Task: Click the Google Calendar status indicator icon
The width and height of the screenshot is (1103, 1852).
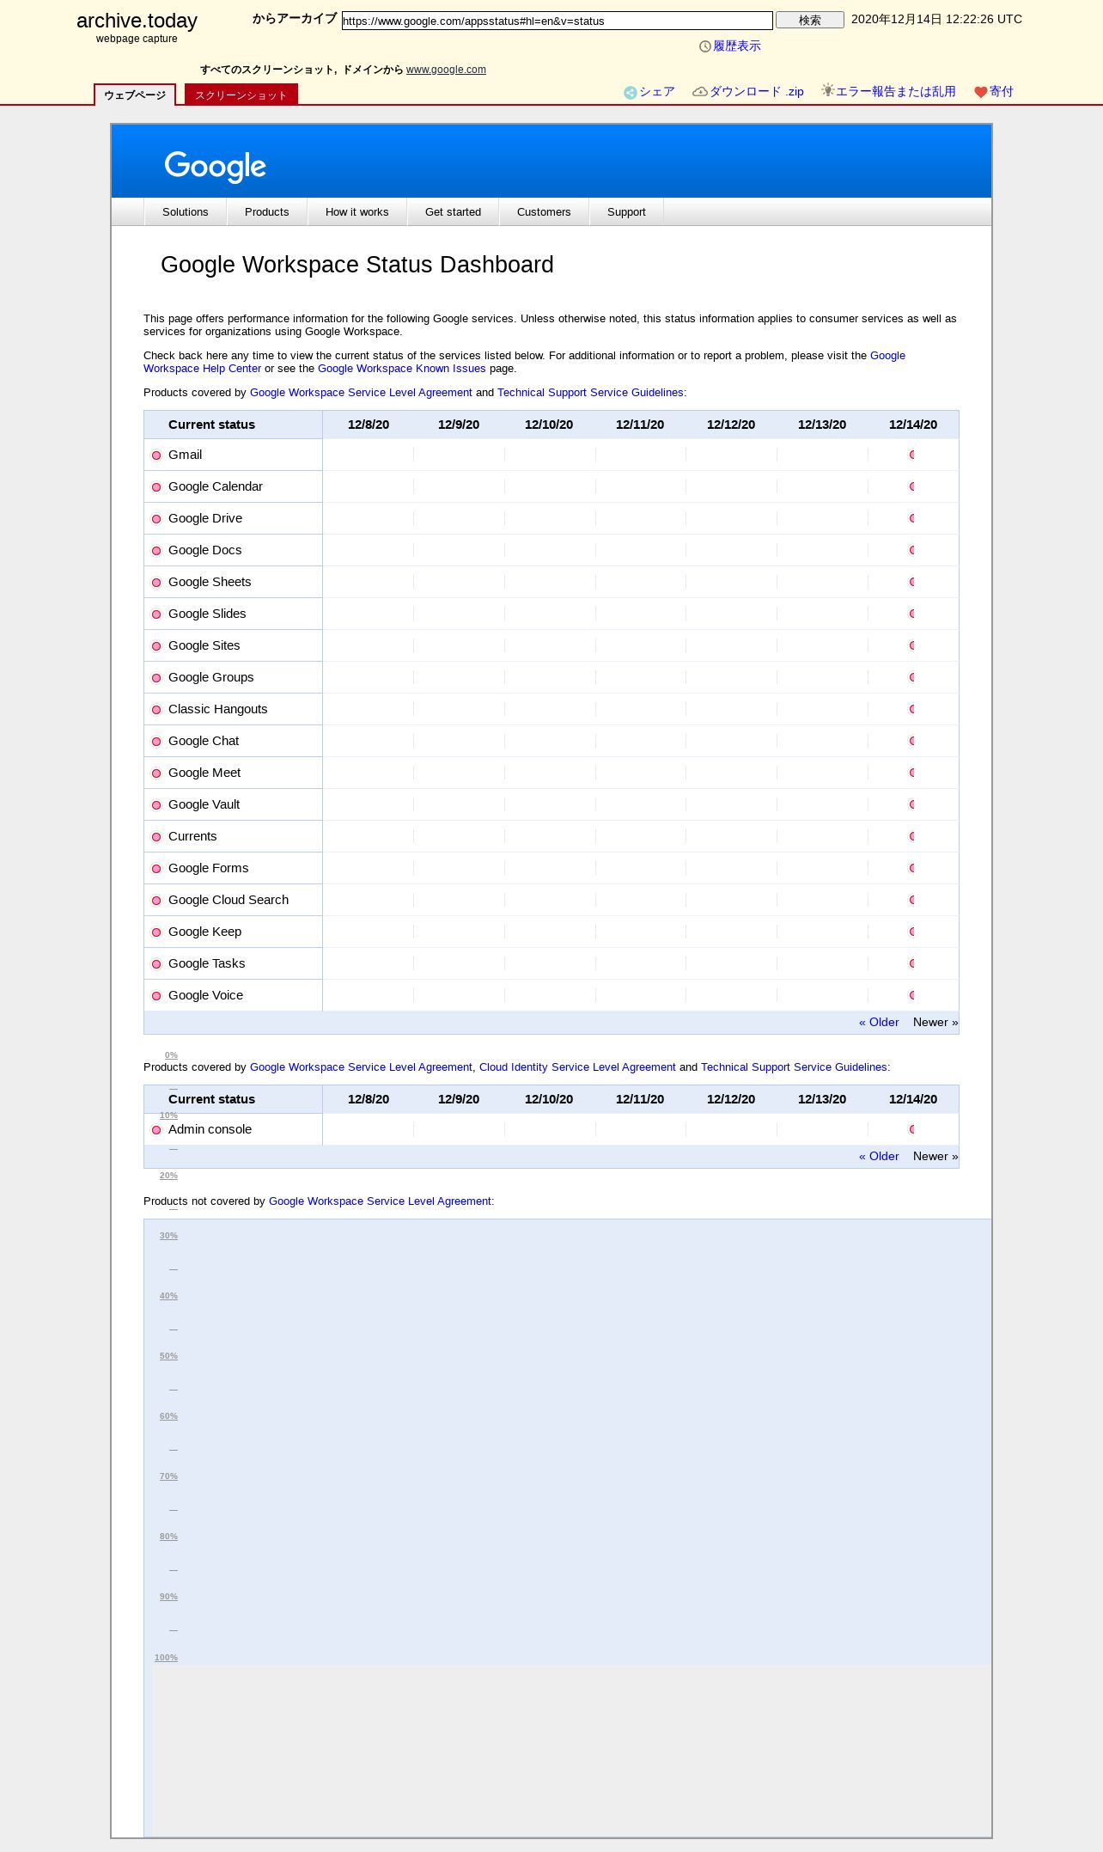Action: (x=156, y=487)
